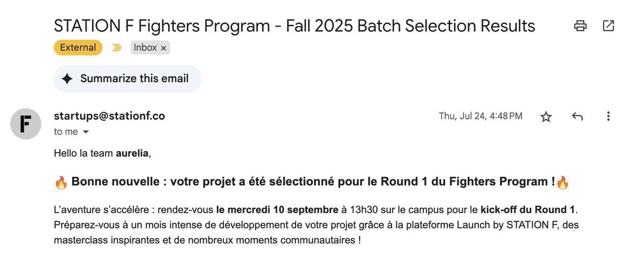Print this email using the printer icon
This screenshot has height=261, width=628.
[580, 26]
